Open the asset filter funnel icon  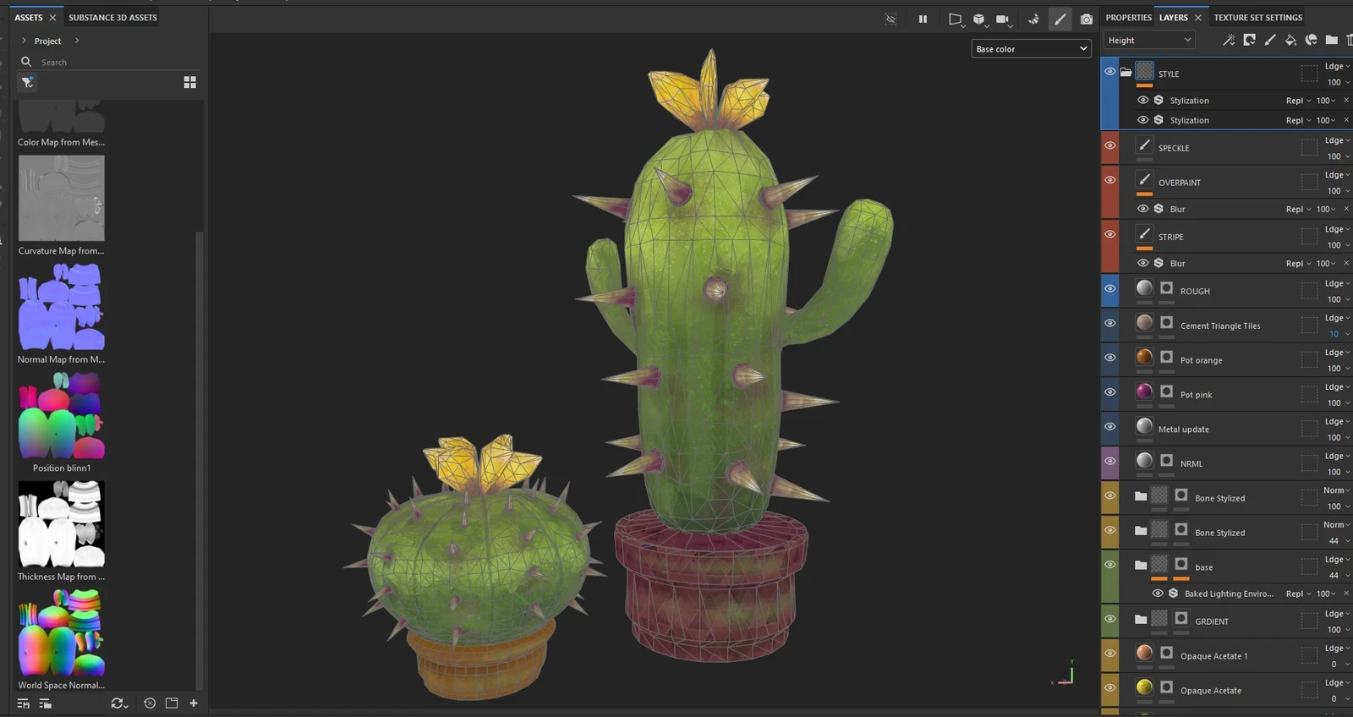27,82
